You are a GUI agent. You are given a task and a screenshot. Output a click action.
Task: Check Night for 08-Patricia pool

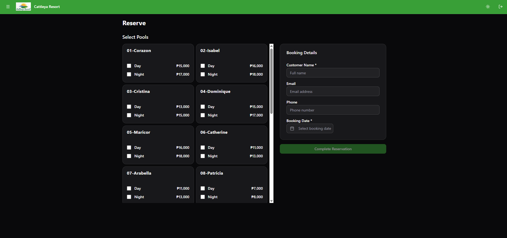[x=203, y=197]
